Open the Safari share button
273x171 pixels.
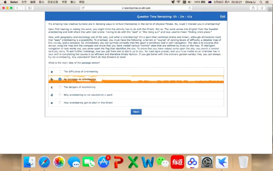(253, 8)
